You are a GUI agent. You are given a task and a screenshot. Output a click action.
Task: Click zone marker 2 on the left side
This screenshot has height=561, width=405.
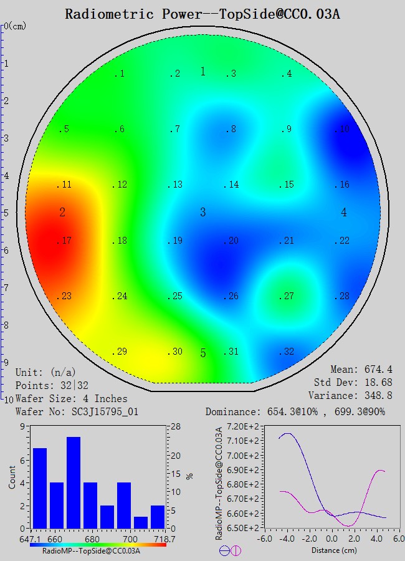(x=62, y=213)
